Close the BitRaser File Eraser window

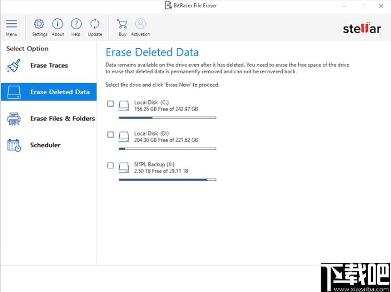coord(381,6)
